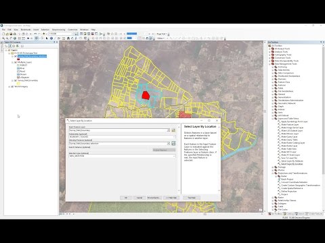The width and height of the screenshot is (325, 243).
Task: Click Select Layer By Attribute tool in ArcToolbox
Action: 292,161
